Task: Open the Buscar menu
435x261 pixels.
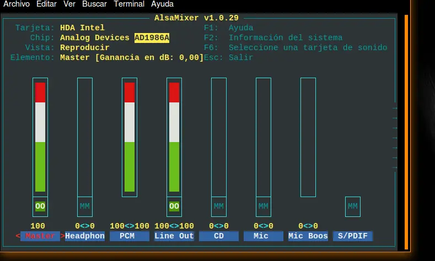Action: pyautogui.click(x=94, y=4)
